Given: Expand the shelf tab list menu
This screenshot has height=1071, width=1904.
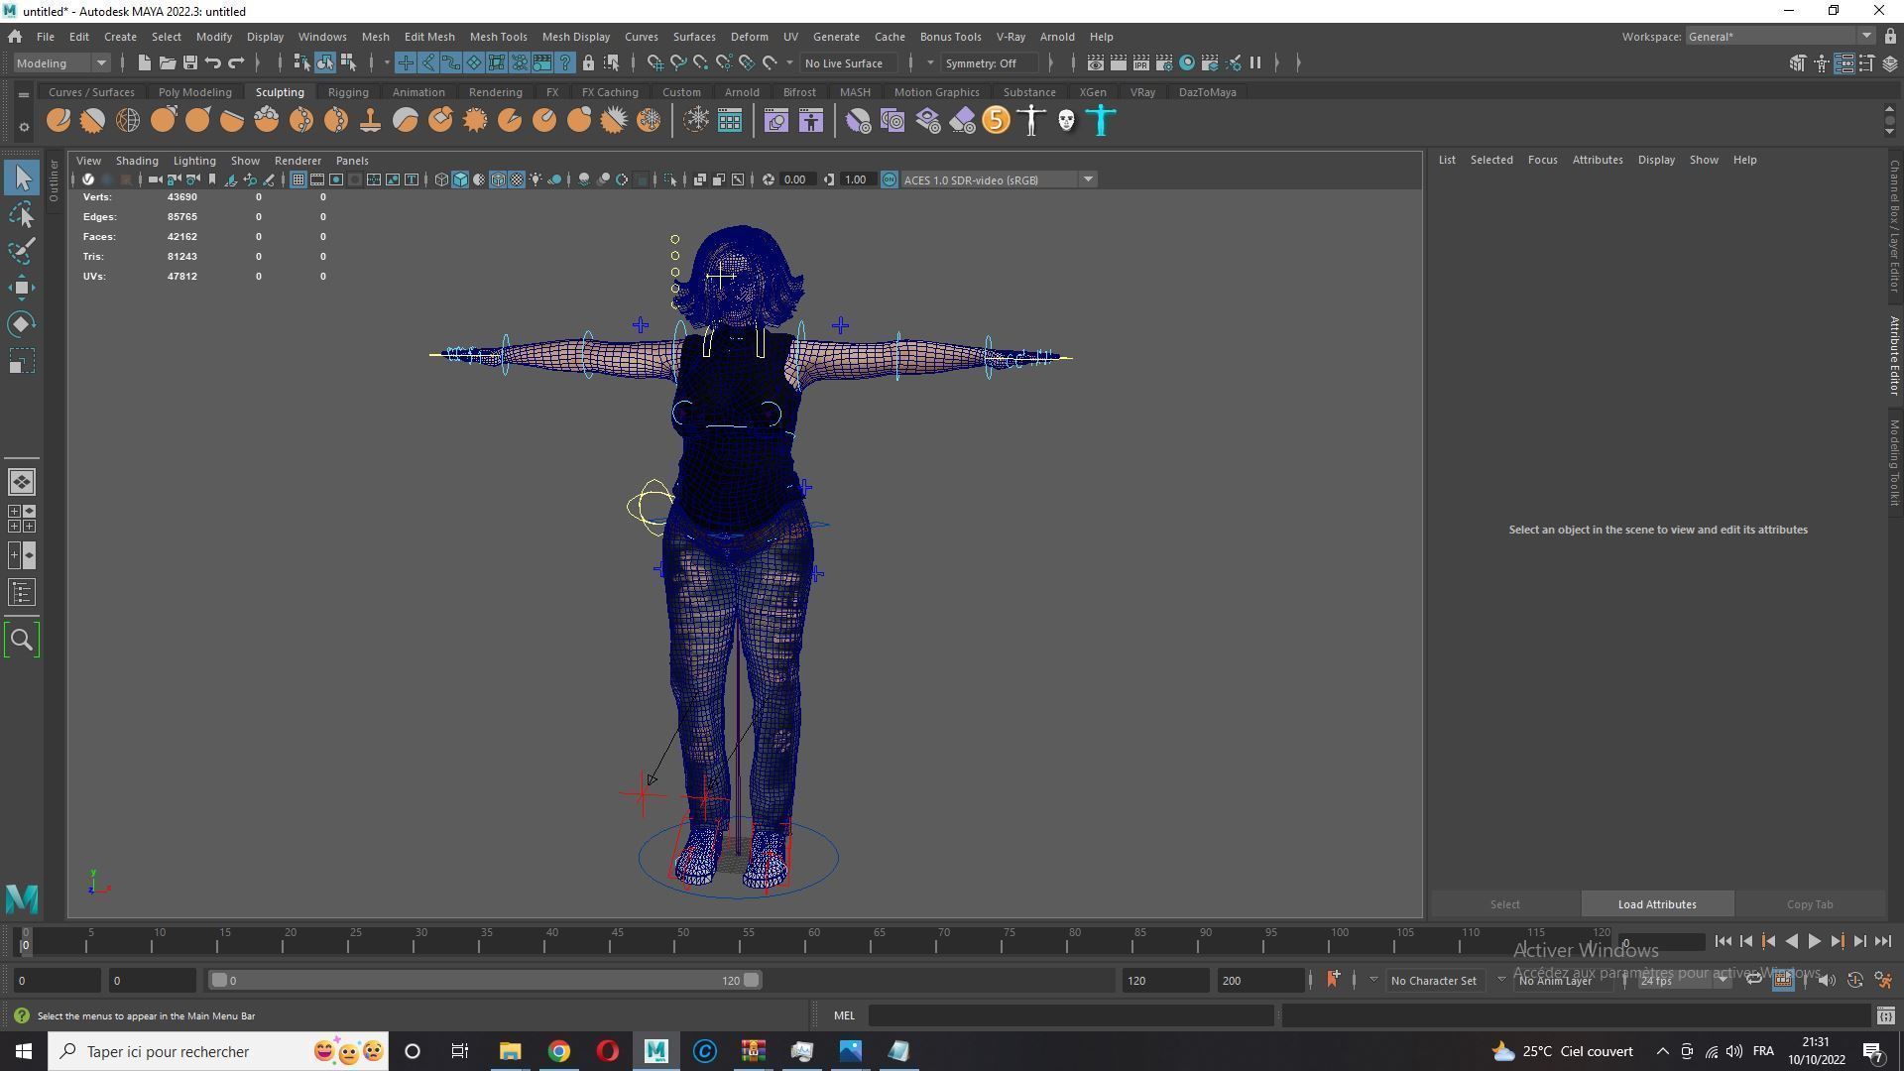Looking at the screenshot, I should coord(23,94).
